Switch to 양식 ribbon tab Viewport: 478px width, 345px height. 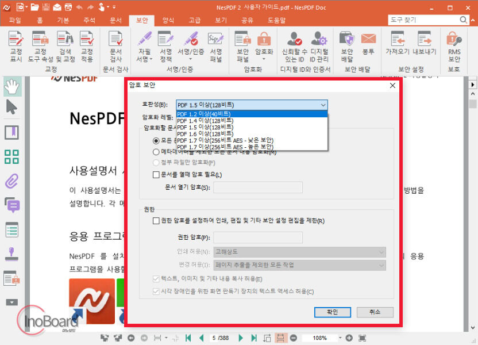coord(168,20)
